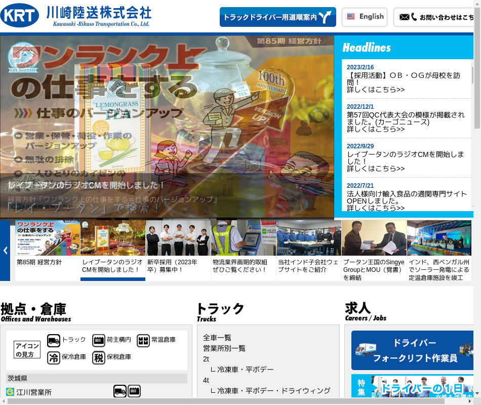Click the map pin icon beside 江川営業所
The image size is (481, 405).
10,392
